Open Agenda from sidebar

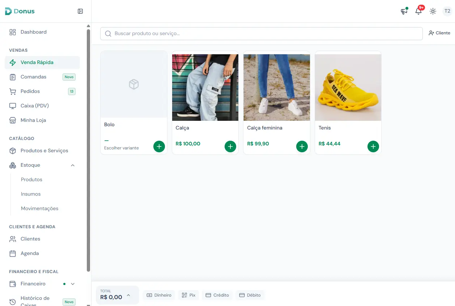click(x=42, y=254)
